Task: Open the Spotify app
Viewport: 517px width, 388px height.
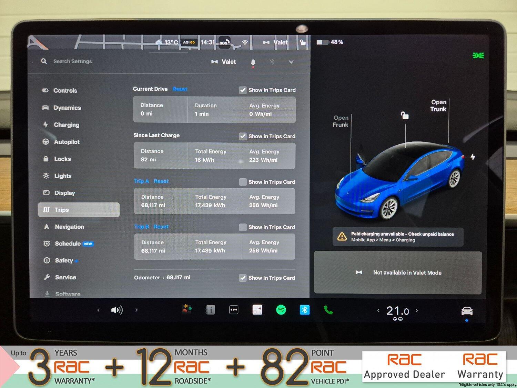Action: pyautogui.click(x=281, y=310)
